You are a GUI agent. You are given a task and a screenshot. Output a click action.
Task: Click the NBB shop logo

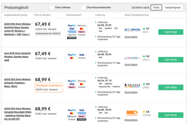132,113
